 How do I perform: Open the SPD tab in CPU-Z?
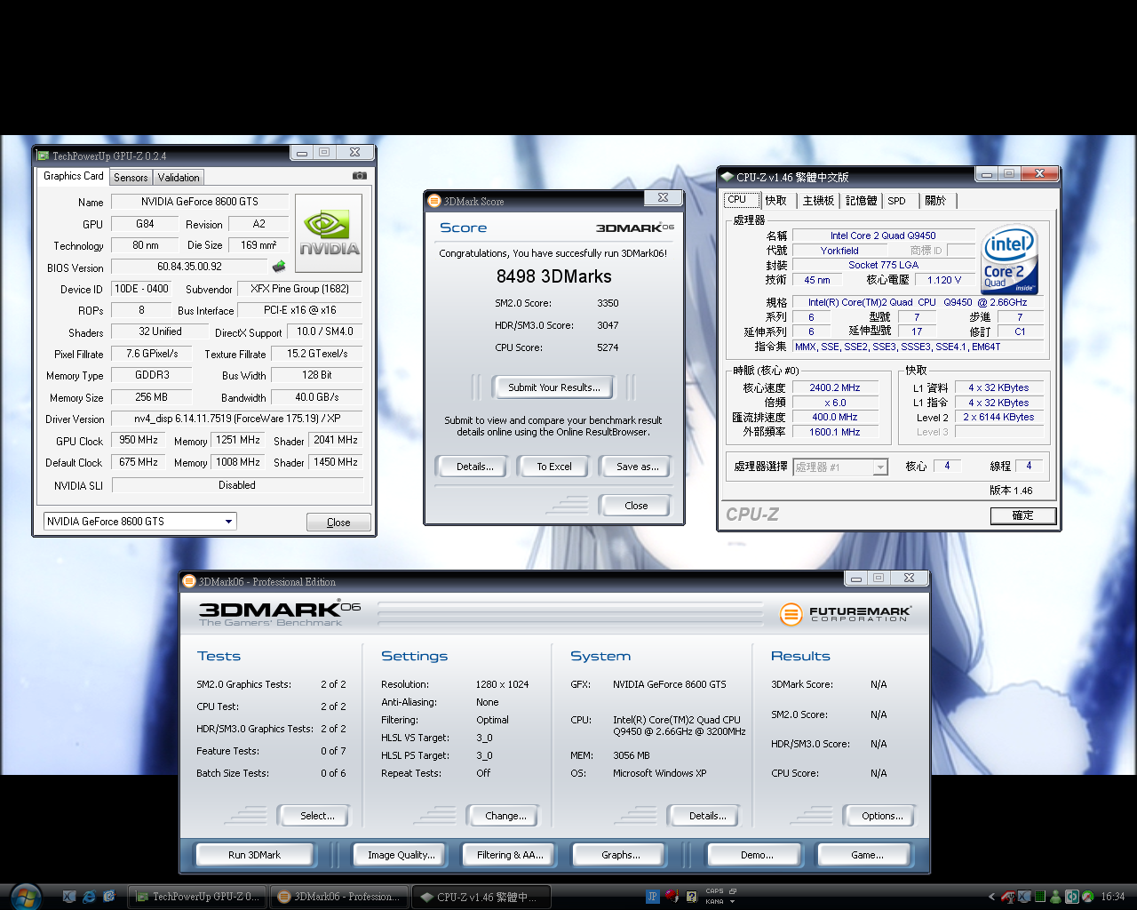point(896,201)
